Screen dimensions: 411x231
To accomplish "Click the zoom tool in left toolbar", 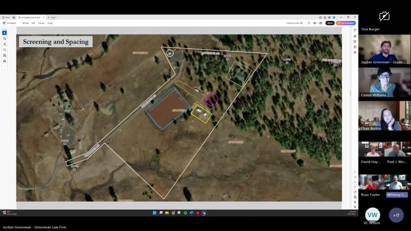I will coord(5,38).
